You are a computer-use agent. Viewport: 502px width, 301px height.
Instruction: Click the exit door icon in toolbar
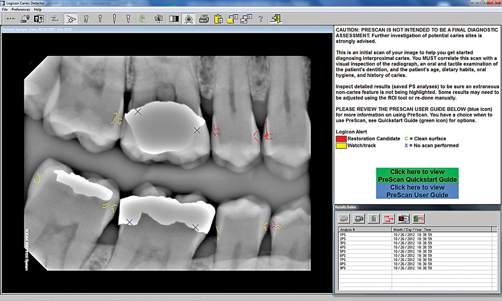[x=276, y=19]
